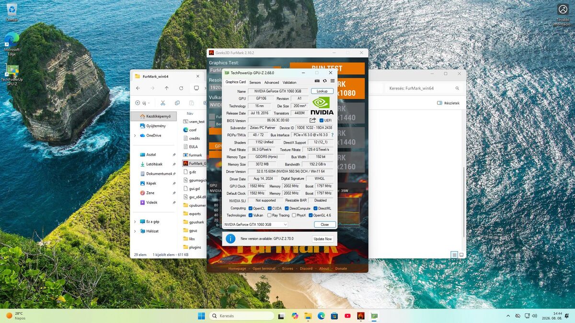Toggle the OpenCL checkbox
Image resolution: width=575 pixels, height=323 pixels.
coord(251,208)
